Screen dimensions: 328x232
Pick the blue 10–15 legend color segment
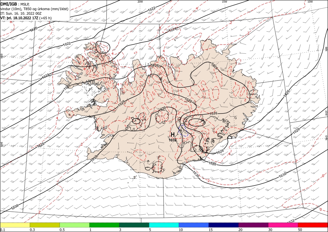pyautogui.click(x=194, y=225)
